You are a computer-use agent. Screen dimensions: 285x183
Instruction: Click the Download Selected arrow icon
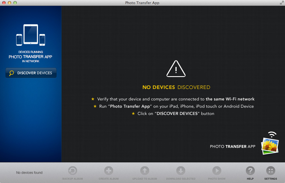(x=181, y=171)
